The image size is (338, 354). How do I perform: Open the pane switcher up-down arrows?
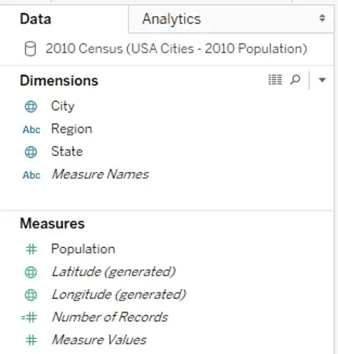322,18
